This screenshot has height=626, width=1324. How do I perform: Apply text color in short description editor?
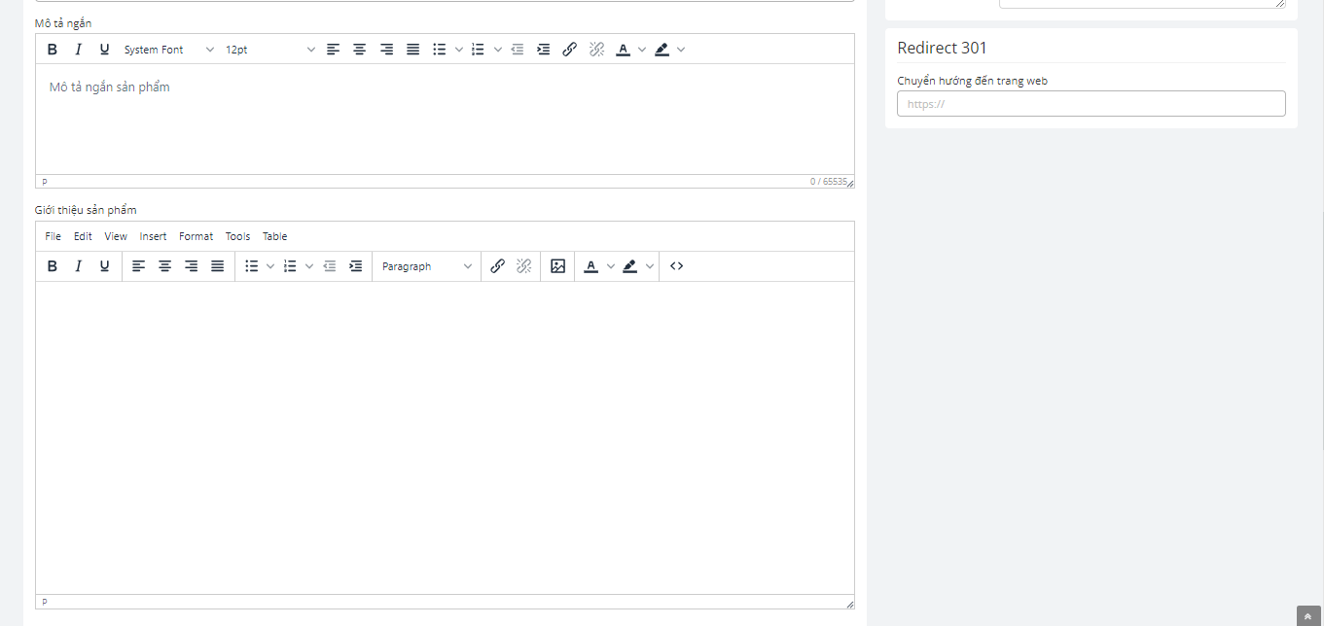coord(623,50)
